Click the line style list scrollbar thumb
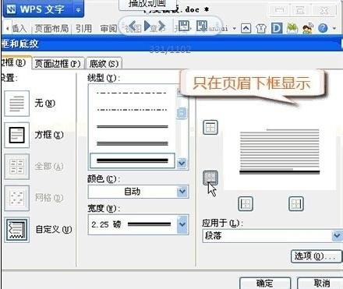Viewport: 343px width, 289px height. click(182, 113)
